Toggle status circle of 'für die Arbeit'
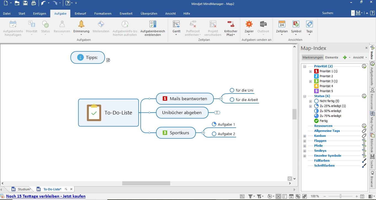Screen dimensions: 376x200 click(232, 100)
